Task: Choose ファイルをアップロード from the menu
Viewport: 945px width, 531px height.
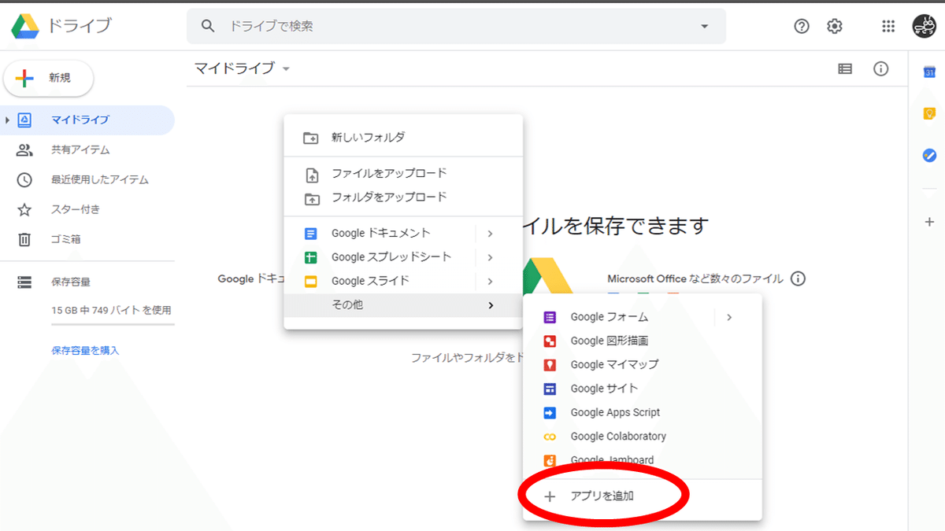Action: [x=403, y=173]
